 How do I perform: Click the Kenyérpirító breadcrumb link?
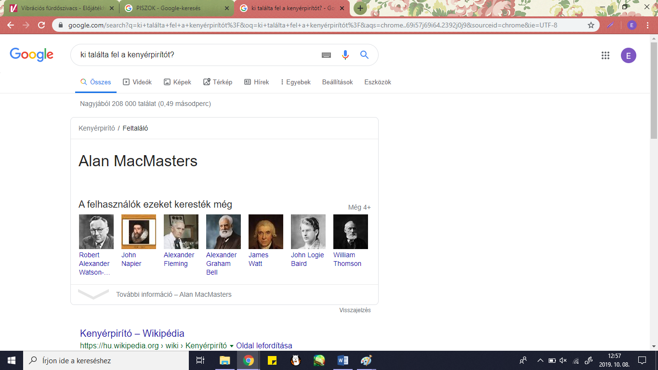tap(97, 129)
